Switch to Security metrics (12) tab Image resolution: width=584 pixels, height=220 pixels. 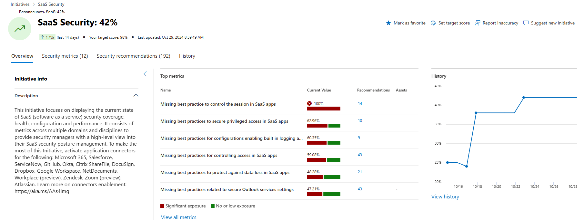tap(65, 56)
